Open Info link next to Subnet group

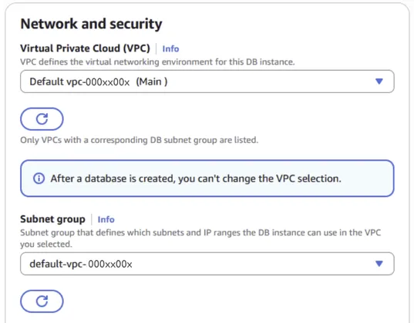pos(106,219)
